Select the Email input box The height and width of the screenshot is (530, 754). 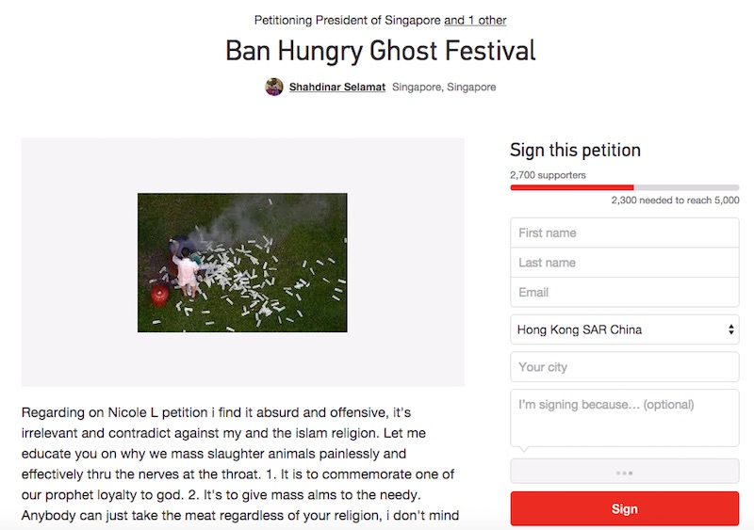pos(624,293)
